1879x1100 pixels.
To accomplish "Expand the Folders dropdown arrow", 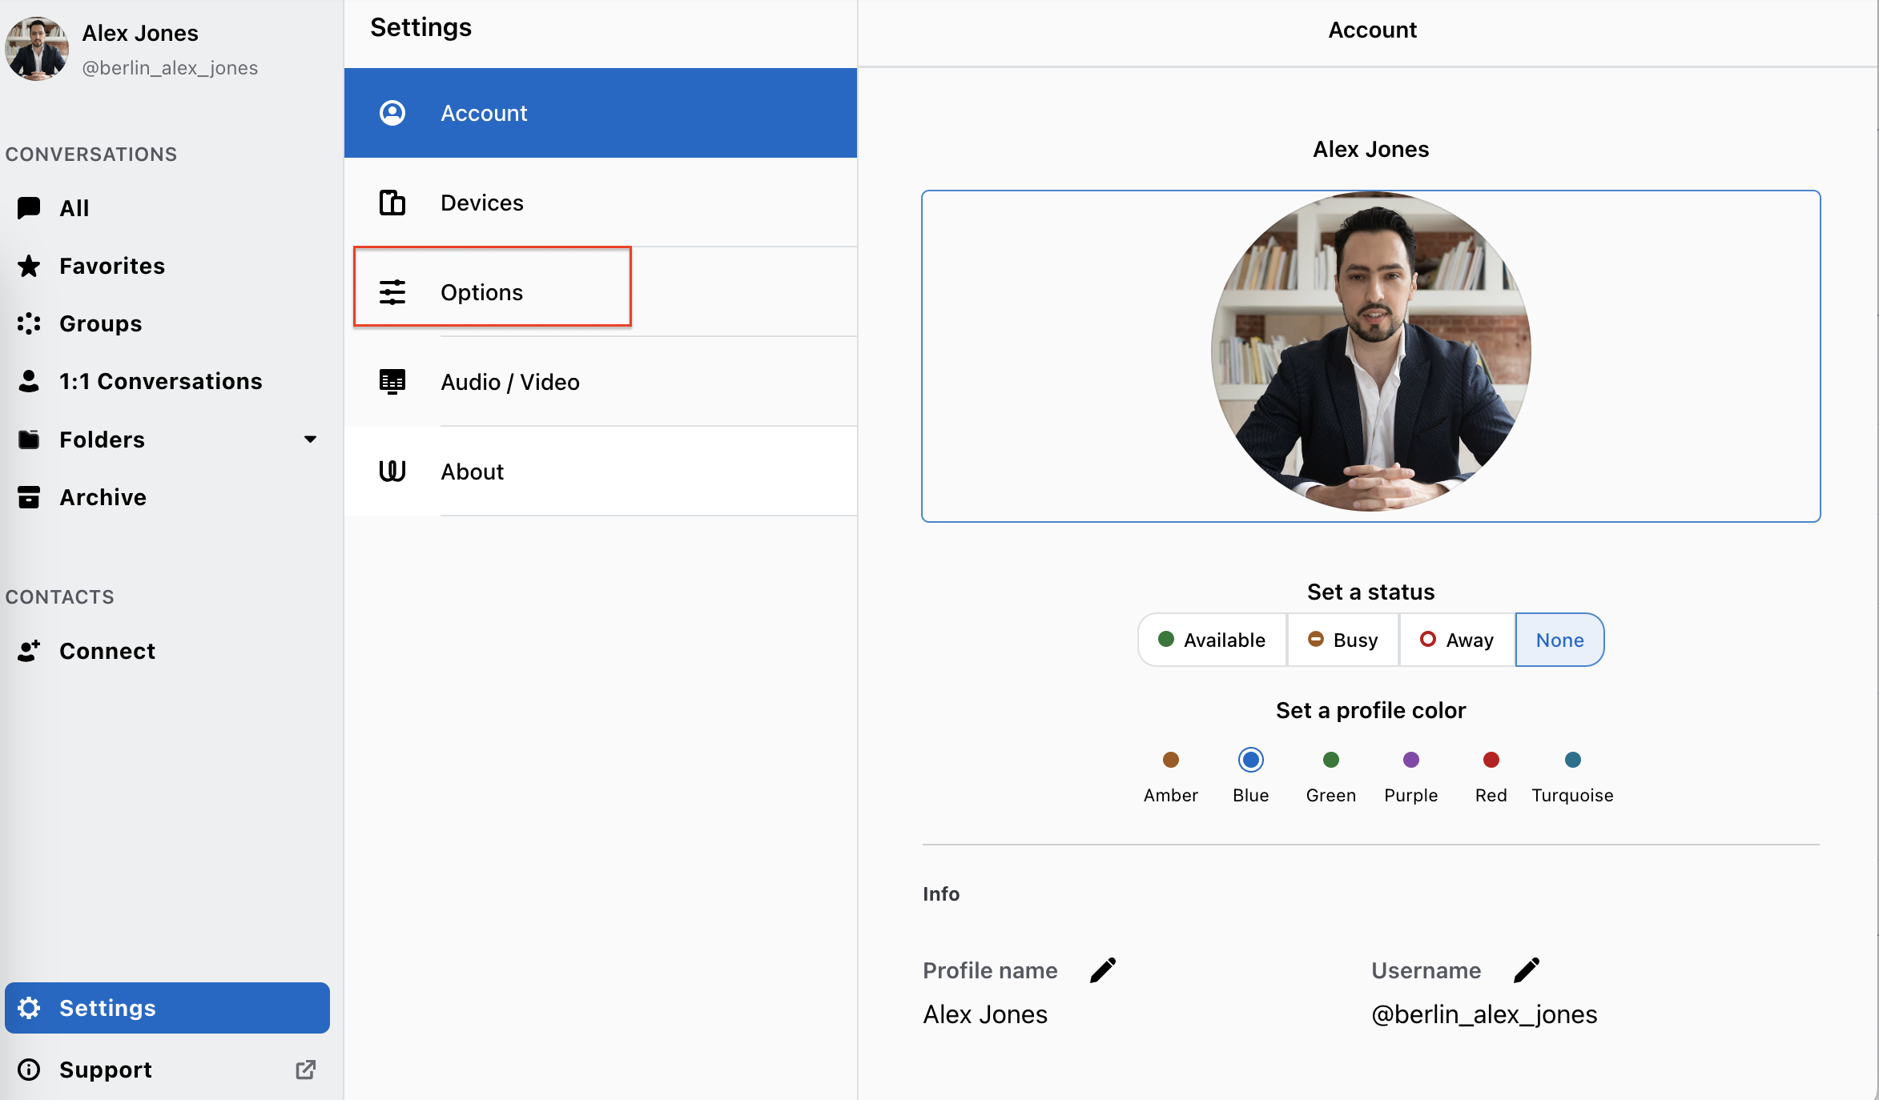I will [311, 440].
